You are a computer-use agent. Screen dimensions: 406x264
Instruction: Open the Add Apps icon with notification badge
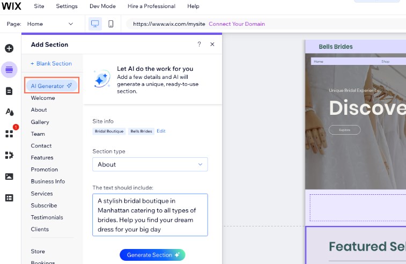[x=9, y=134]
